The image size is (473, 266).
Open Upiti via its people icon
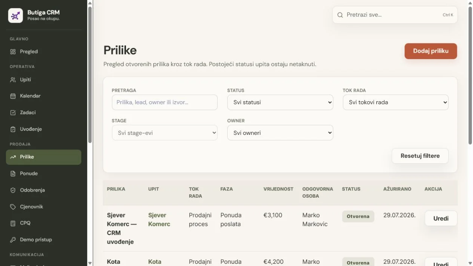pyautogui.click(x=13, y=80)
